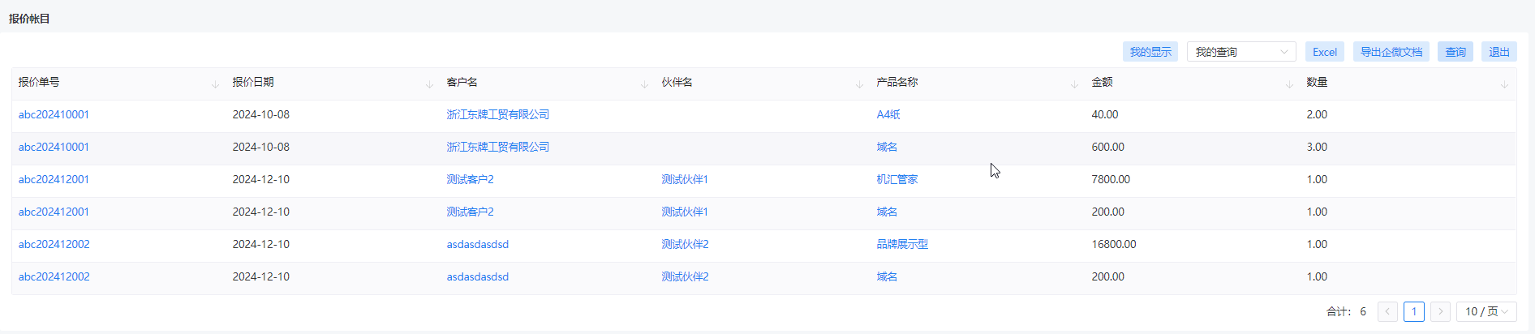Sort by 数量 column arrow icon
Image resolution: width=1535 pixels, height=334 pixels.
tap(1504, 84)
